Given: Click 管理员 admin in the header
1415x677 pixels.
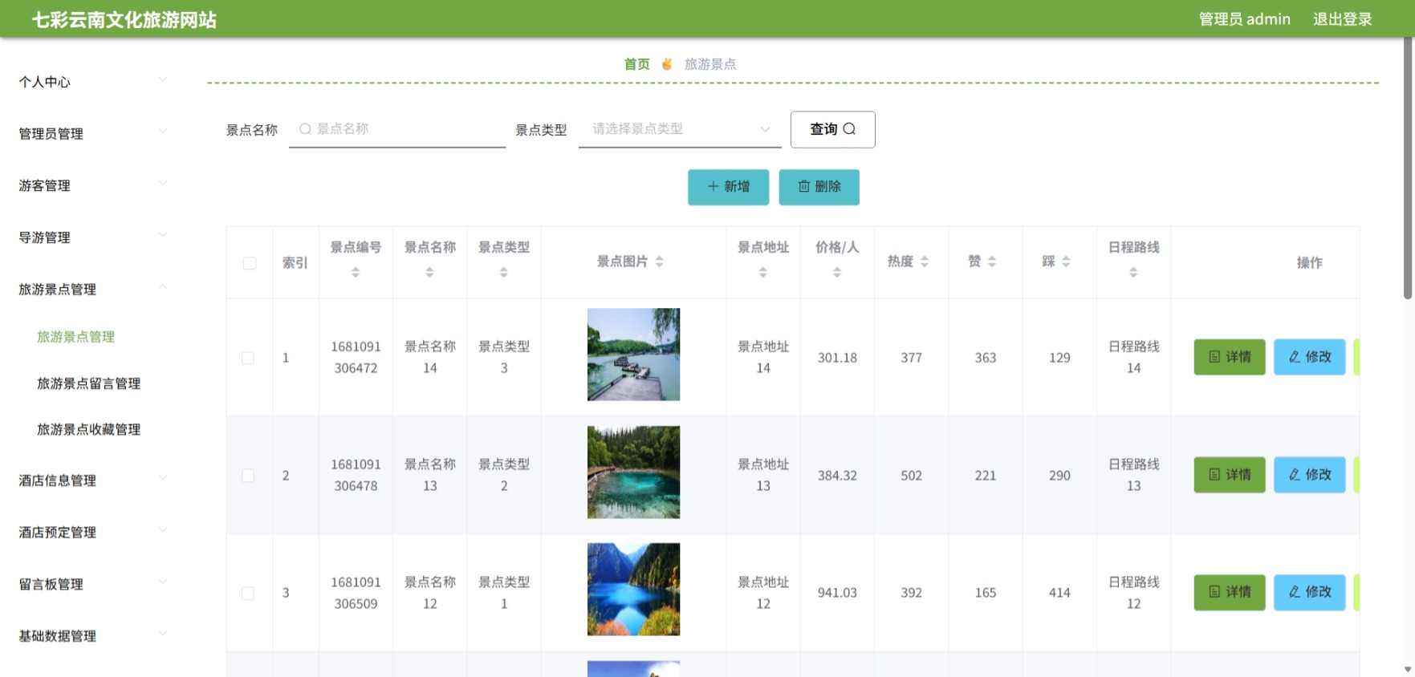Looking at the screenshot, I should pyautogui.click(x=1245, y=19).
